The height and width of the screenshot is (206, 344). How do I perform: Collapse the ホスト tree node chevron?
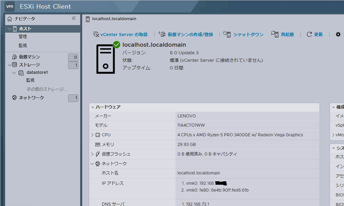[x=9, y=29]
